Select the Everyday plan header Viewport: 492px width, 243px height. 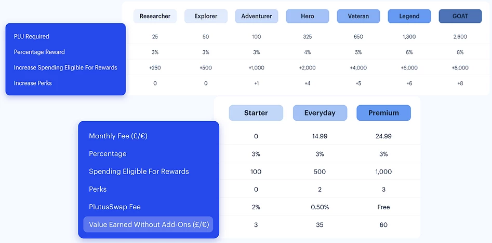coord(320,113)
